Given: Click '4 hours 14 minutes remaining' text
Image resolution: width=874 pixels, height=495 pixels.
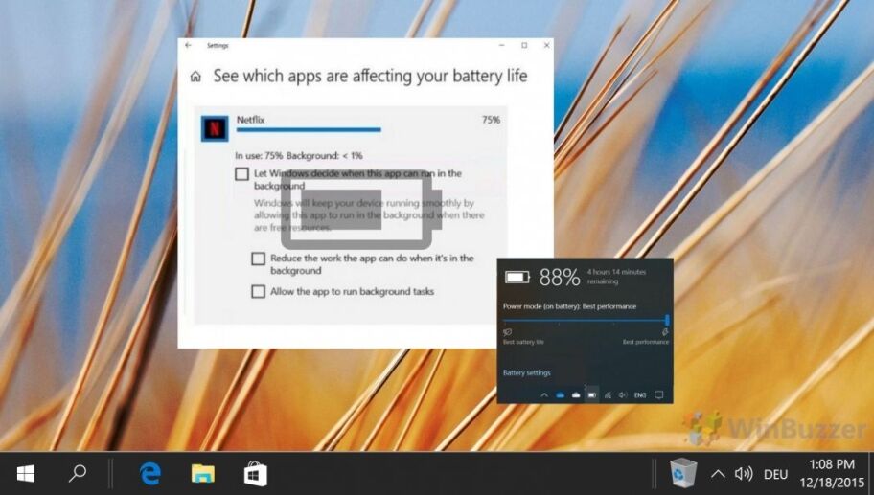Looking at the screenshot, I should point(616,277).
